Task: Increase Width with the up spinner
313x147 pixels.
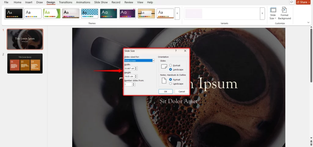Action: pos(136,67)
